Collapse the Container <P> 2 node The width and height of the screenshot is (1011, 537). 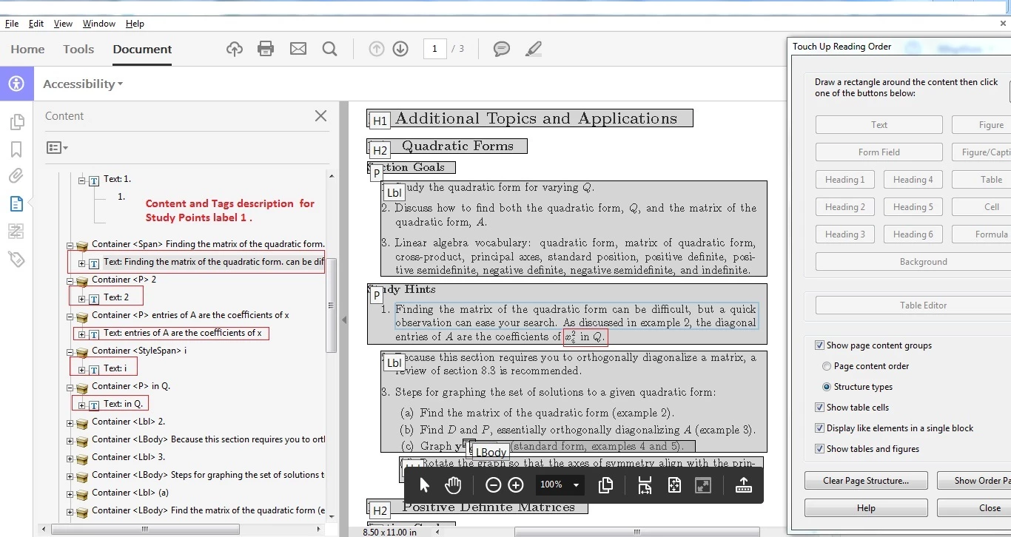coord(70,281)
